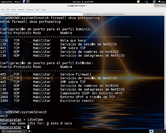
Task: Click the port 455 entry
Action: [3, 74]
